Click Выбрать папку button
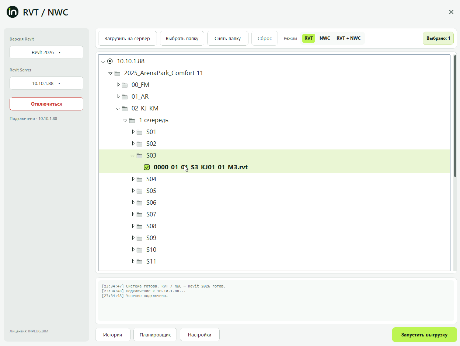Viewport: 460px width, 346px height. point(182,38)
